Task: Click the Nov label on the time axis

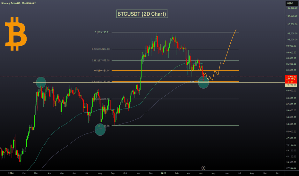Action: [x=139, y=173]
